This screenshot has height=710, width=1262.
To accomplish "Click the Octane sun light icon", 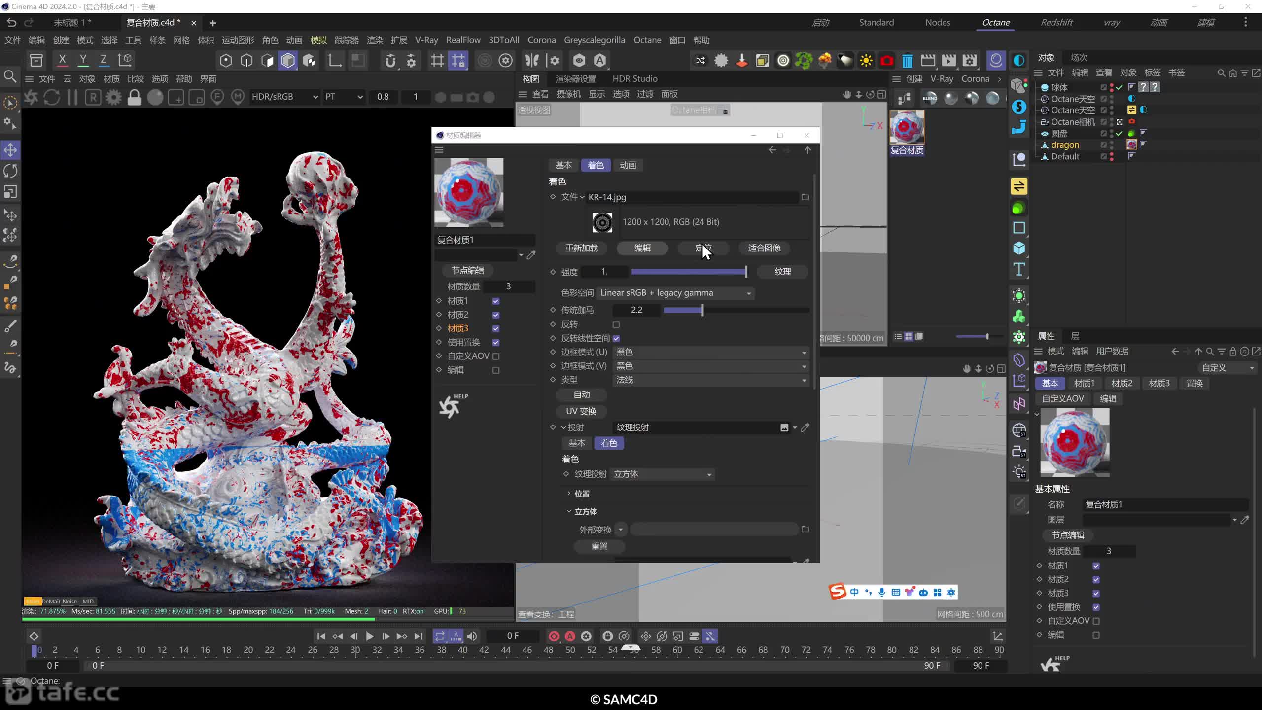I will pyautogui.click(x=866, y=61).
